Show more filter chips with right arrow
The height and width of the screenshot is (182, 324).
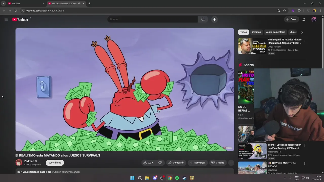tap(302, 32)
